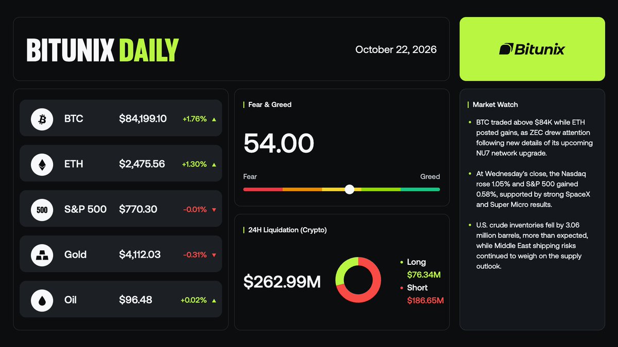Click the Bitunix logo in green card

pos(532,49)
